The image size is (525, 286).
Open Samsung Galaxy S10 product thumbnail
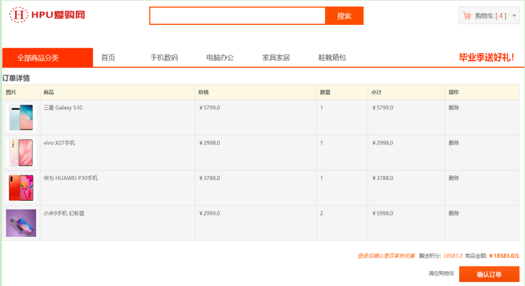click(x=21, y=117)
